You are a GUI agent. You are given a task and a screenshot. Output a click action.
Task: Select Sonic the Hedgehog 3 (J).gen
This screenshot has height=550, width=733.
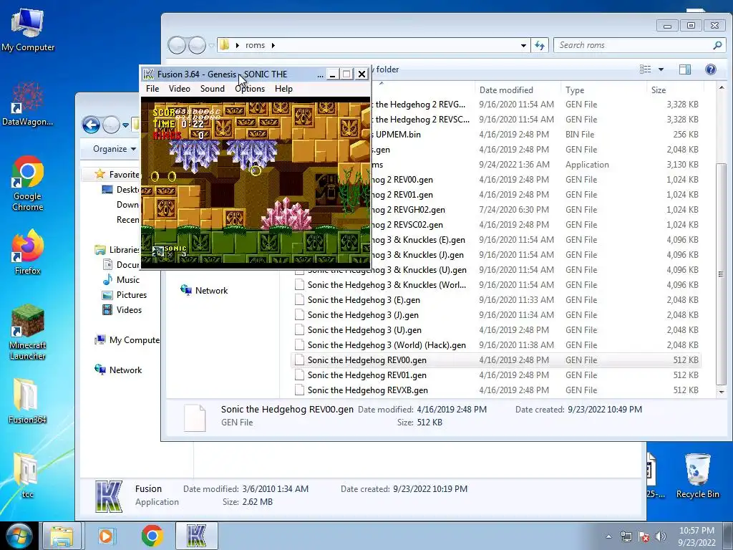(x=495, y=315)
